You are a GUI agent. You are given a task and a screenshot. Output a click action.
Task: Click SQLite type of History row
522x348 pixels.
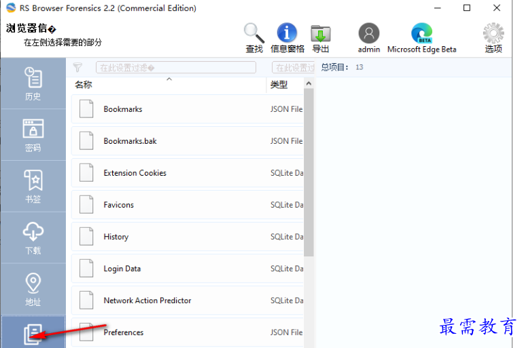click(x=287, y=237)
